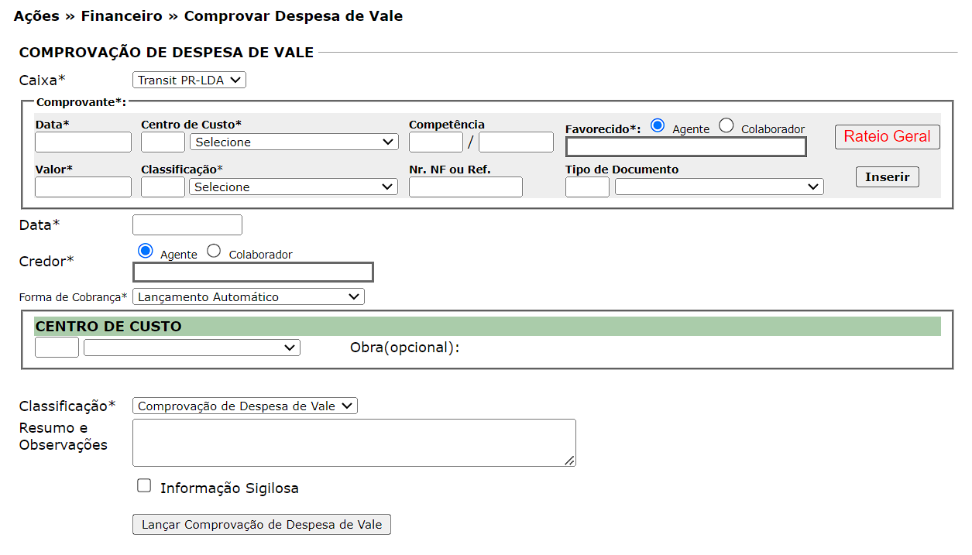Click the Resumo e Observações text area

pyautogui.click(x=354, y=443)
